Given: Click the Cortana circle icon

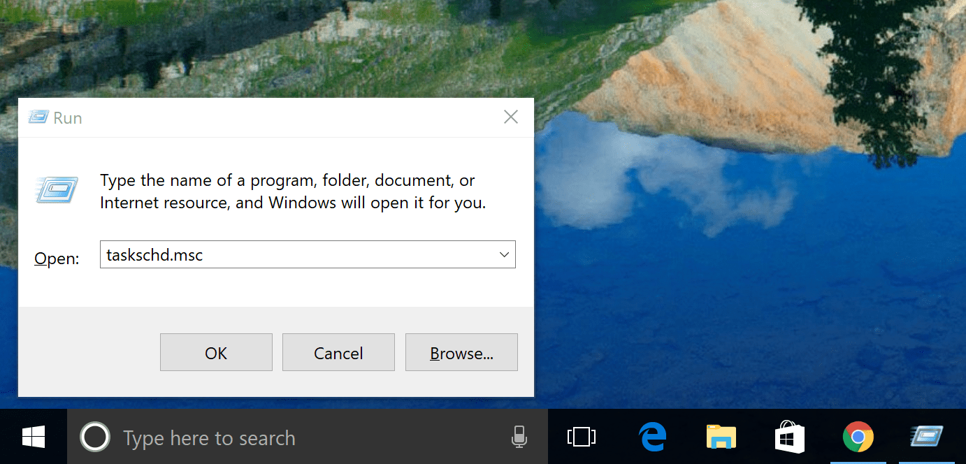Looking at the screenshot, I should tap(95, 436).
